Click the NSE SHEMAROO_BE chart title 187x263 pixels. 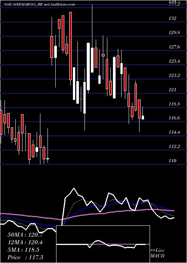[39, 5]
